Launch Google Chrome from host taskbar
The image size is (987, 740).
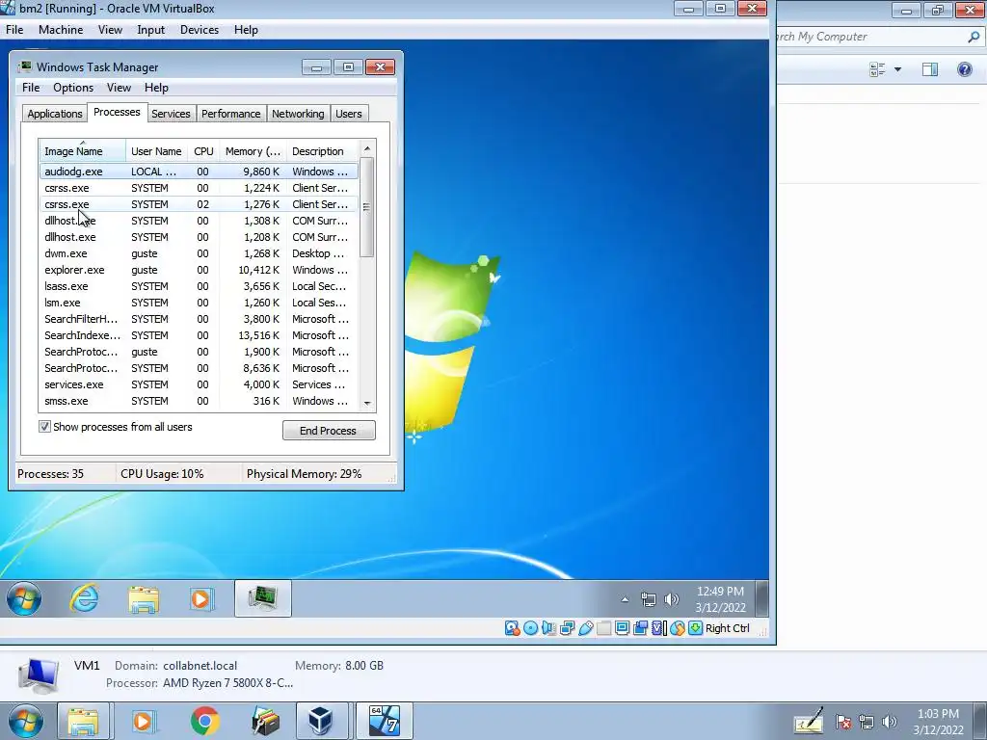[x=205, y=721]
